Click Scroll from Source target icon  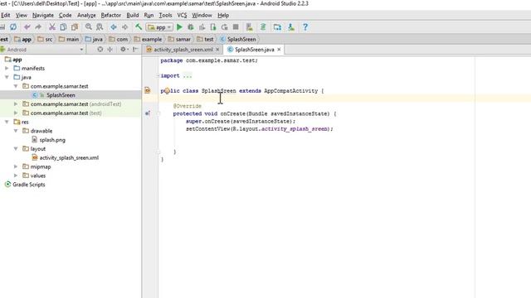pos(100,50)
